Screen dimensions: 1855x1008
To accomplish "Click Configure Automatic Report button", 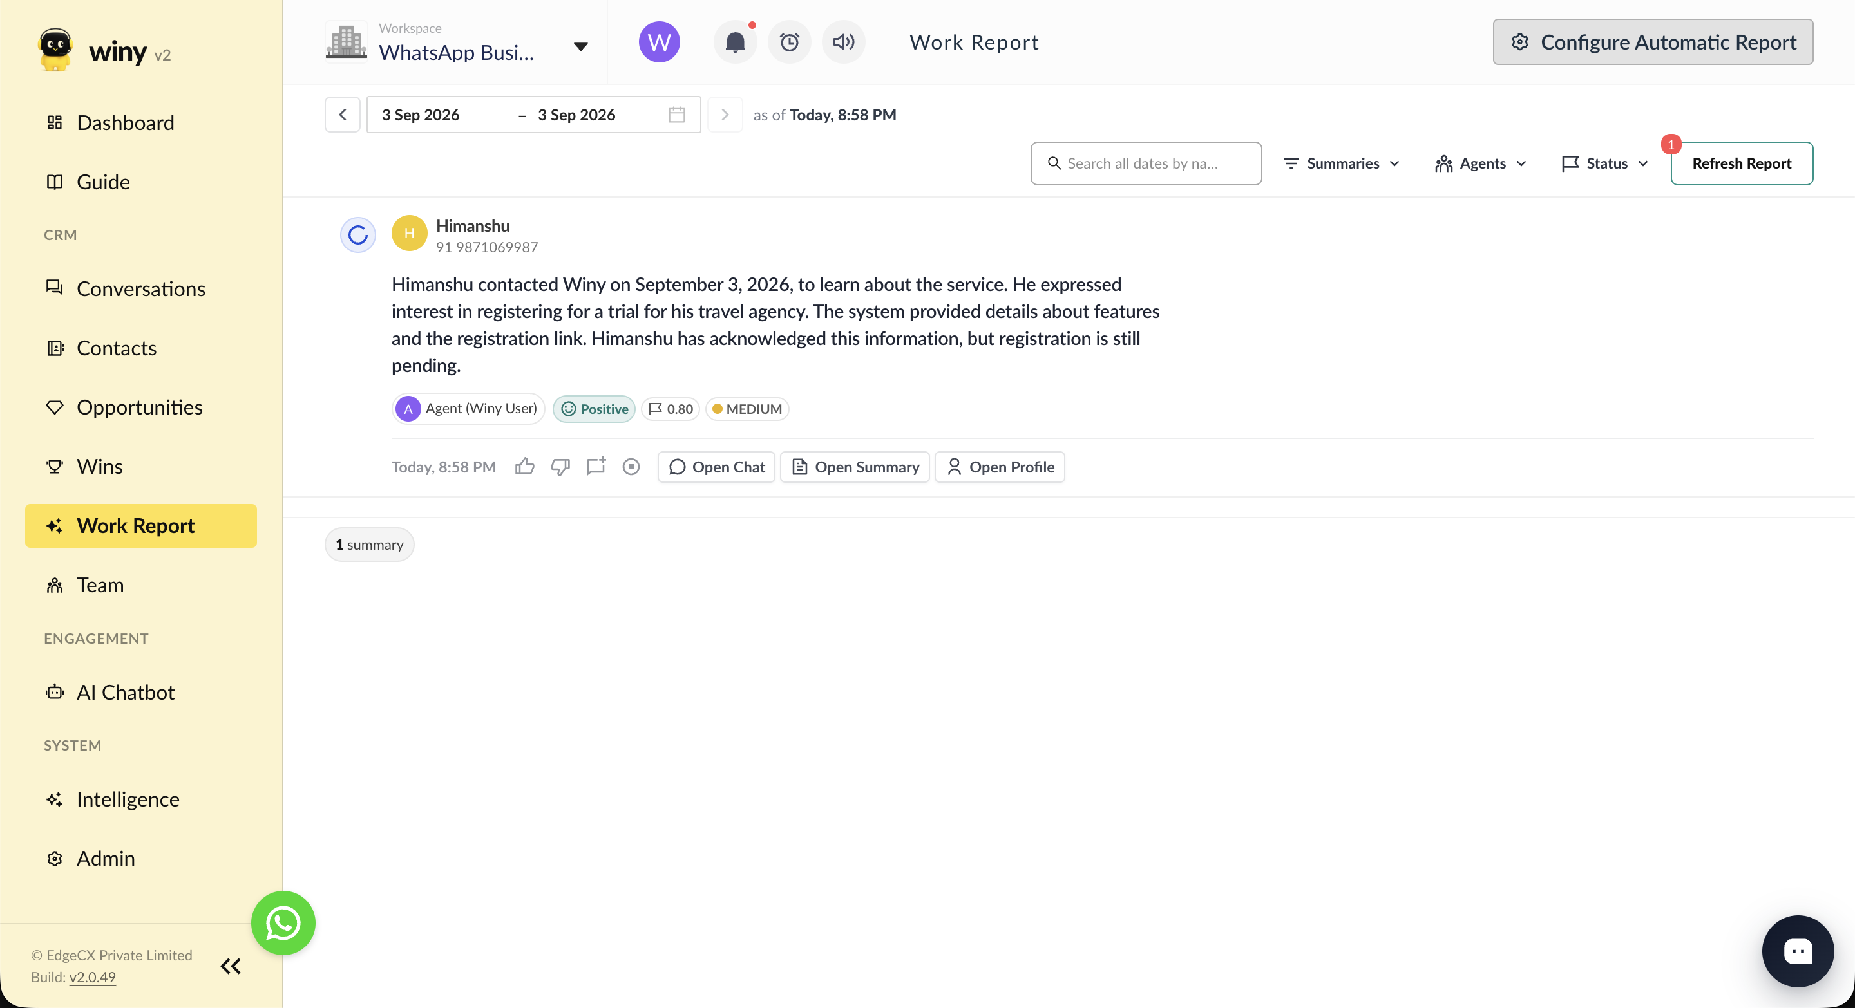I will (1653, 42).
